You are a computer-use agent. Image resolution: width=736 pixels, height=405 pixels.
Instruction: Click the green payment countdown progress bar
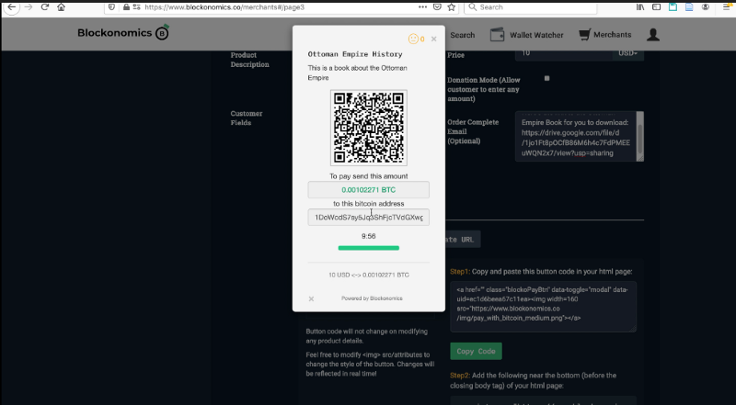click(x=369, y=248)
